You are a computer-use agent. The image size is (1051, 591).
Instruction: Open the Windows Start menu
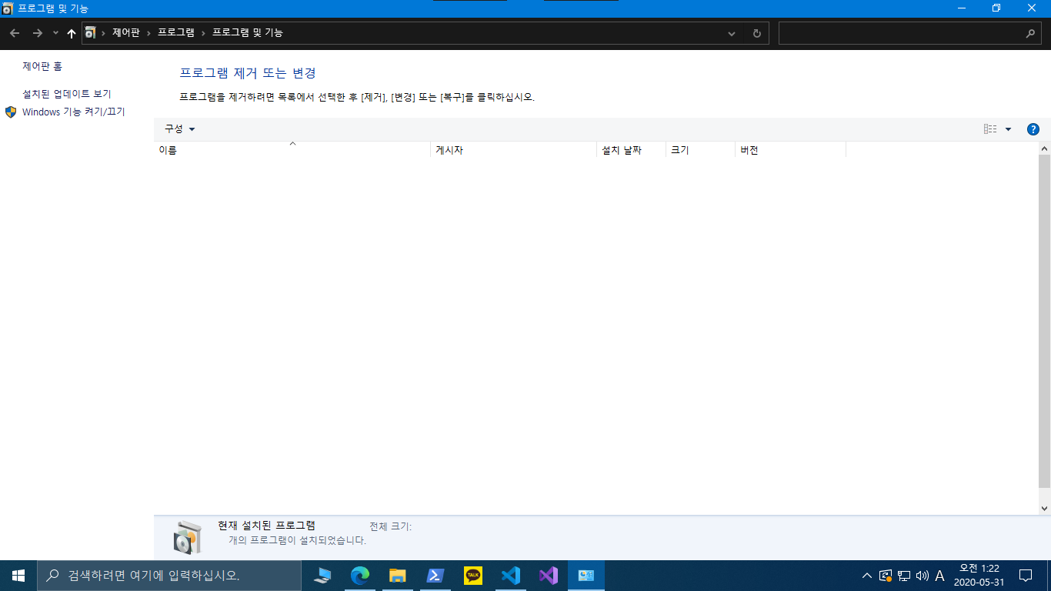coord(18,576)
